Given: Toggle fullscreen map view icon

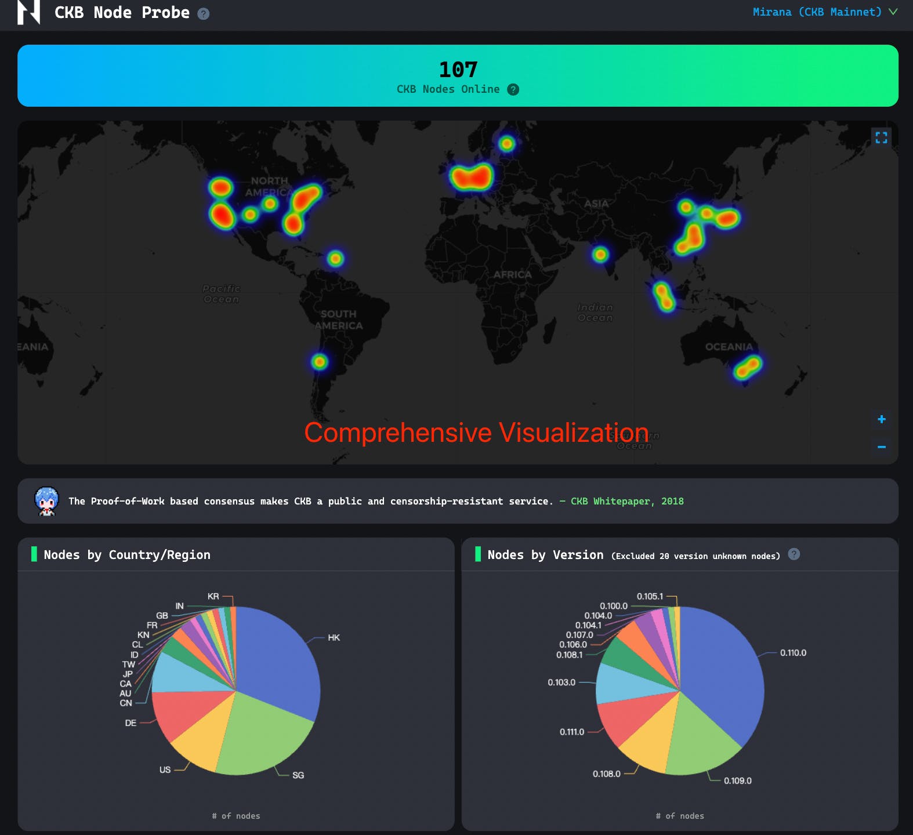Looking at the screenshot, I should click(x=881, y=137).
